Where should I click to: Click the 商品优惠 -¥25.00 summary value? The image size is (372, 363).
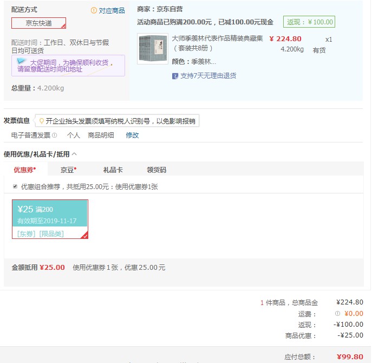coord(350,335)
